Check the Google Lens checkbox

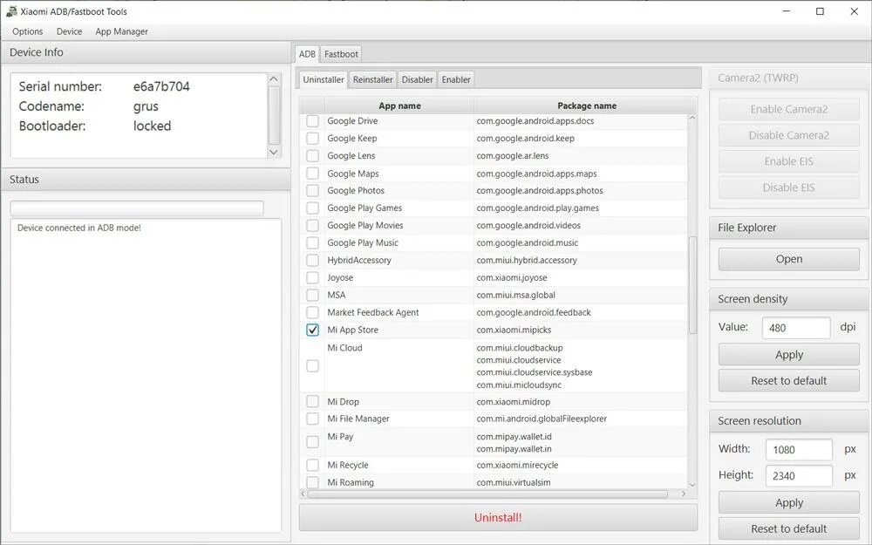point(312,156)
